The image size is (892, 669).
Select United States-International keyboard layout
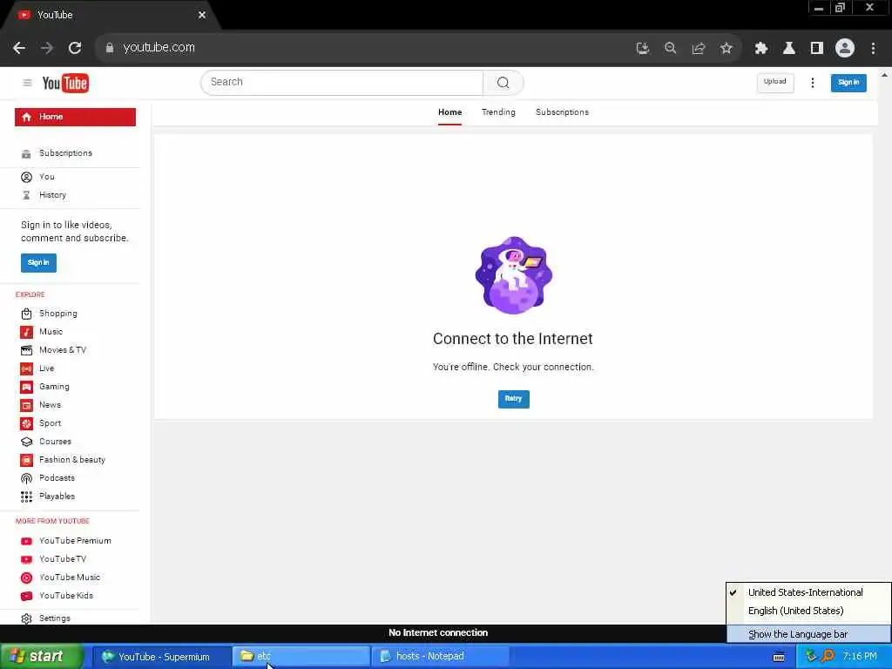(808, 592)
